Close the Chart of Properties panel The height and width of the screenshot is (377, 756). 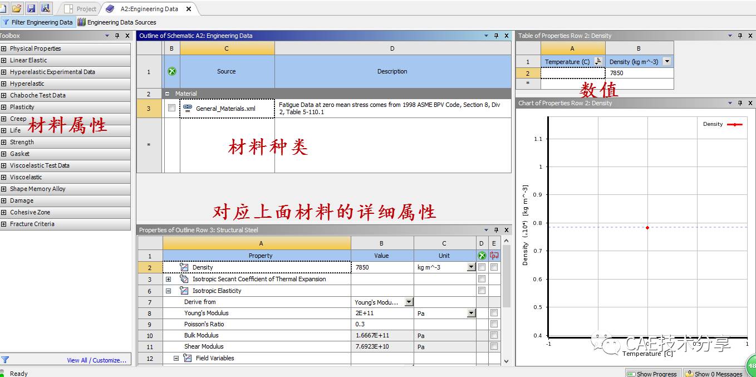pos(750,103)
